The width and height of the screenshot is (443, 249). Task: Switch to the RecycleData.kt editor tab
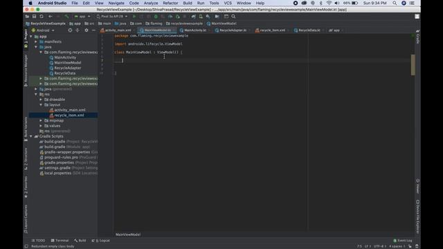click(309, 30)
